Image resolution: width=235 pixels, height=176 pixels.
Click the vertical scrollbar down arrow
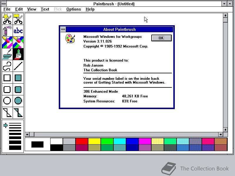(x=225, y=130)
